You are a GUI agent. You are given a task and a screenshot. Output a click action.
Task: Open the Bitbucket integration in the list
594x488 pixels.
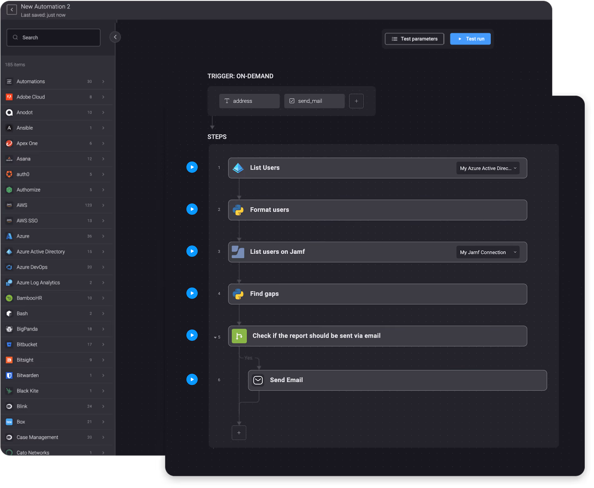tap(57, 345)
